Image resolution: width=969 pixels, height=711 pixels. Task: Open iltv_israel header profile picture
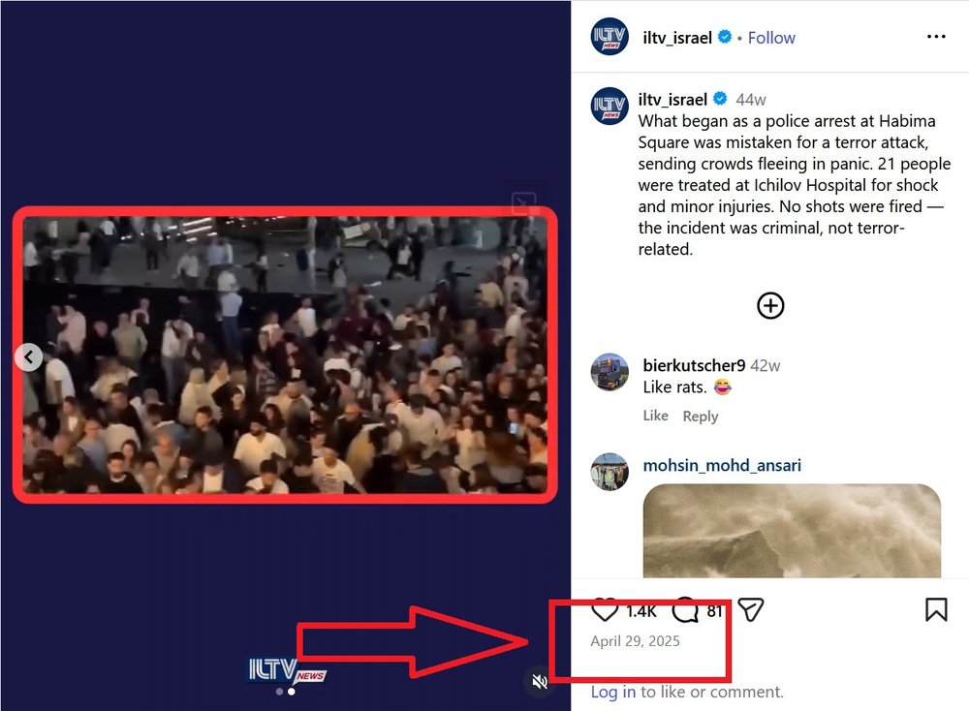(x=610, y=37)
